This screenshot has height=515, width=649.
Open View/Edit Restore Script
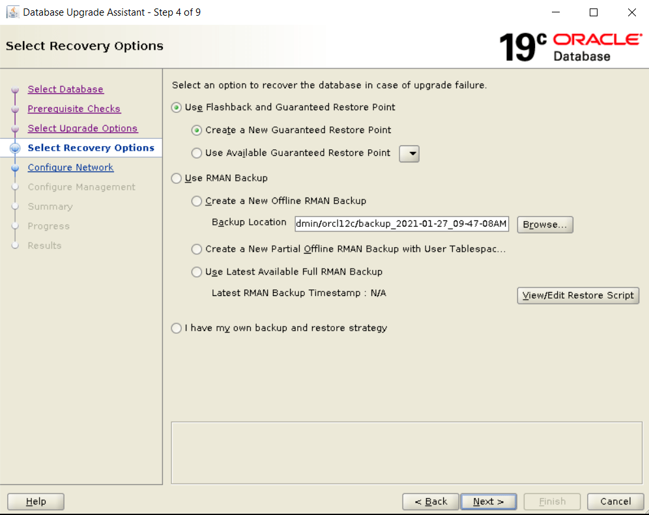pos(577,295)
